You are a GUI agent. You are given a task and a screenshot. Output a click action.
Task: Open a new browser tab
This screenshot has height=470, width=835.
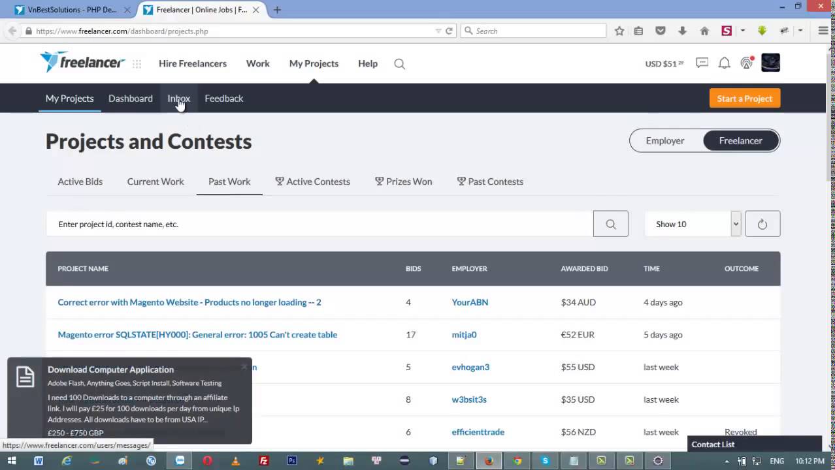277,10
